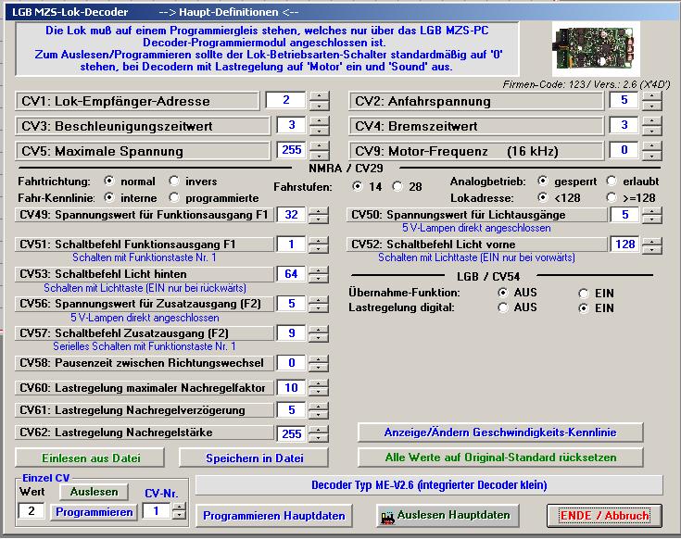
Task: Adjust CV60 Nachregelfaktor spinner
Action: [319, 388]
